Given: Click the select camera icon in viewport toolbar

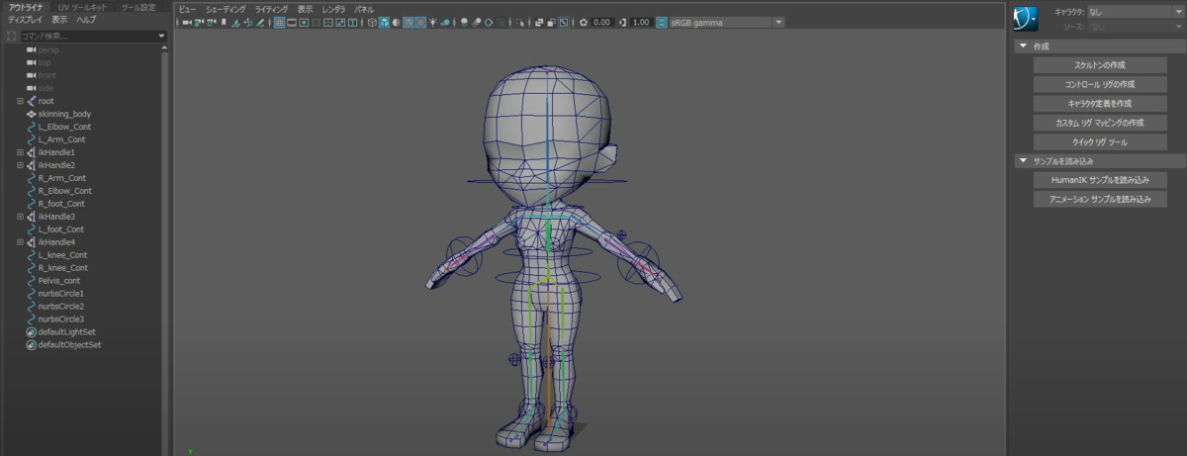Looking at the screenshot, I should point(185,22).
